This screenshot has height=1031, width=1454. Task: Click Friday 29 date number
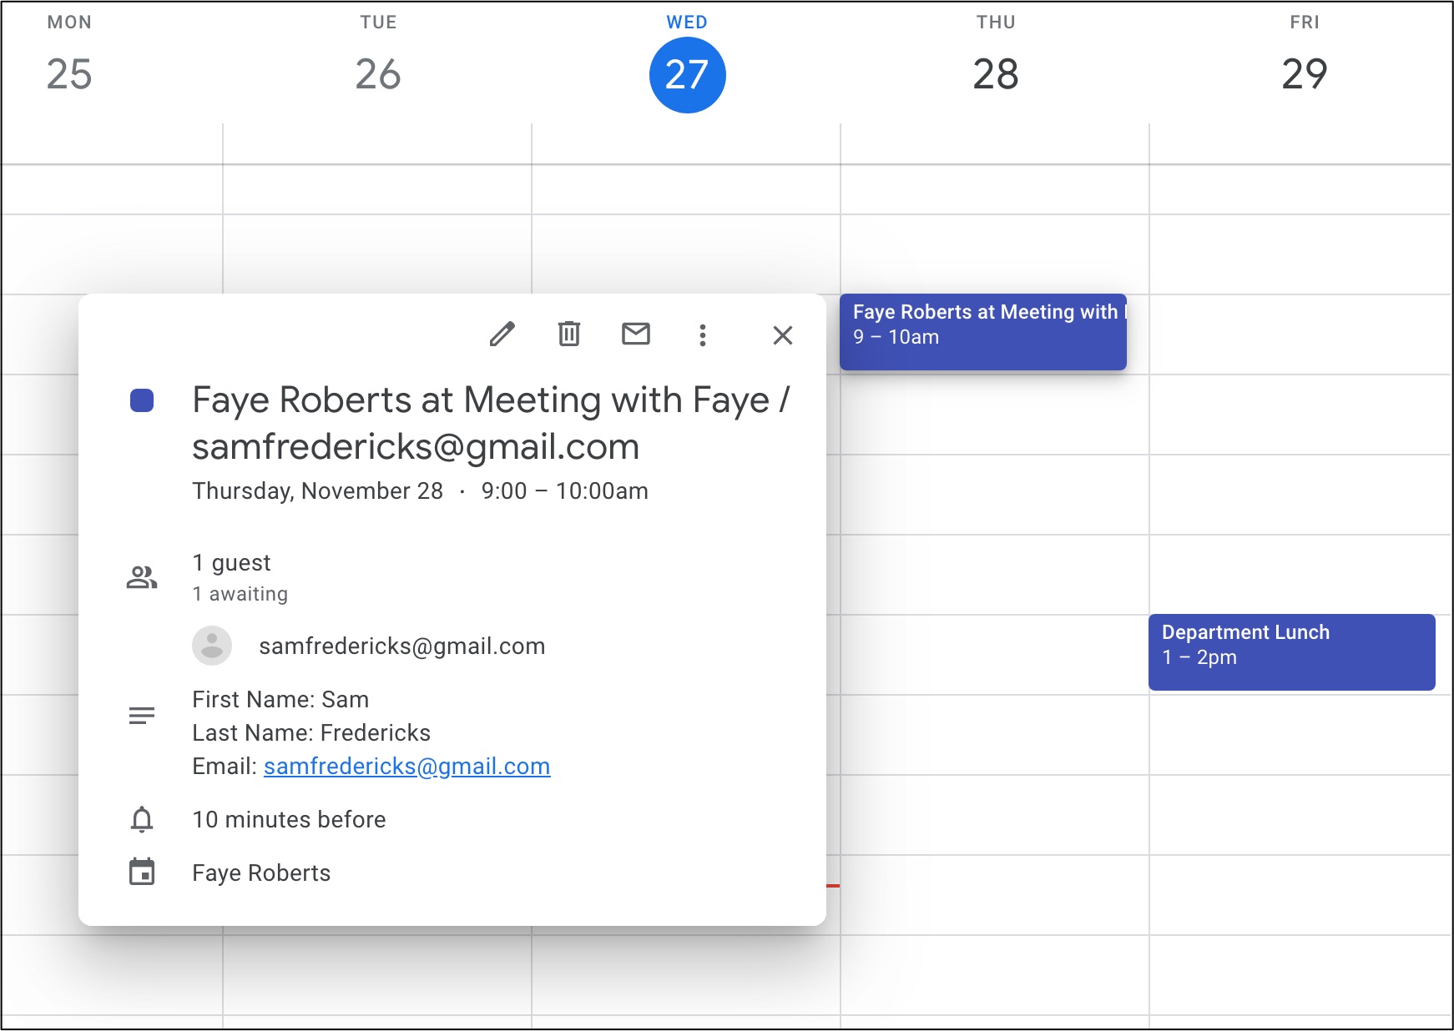click(1304, 75)
